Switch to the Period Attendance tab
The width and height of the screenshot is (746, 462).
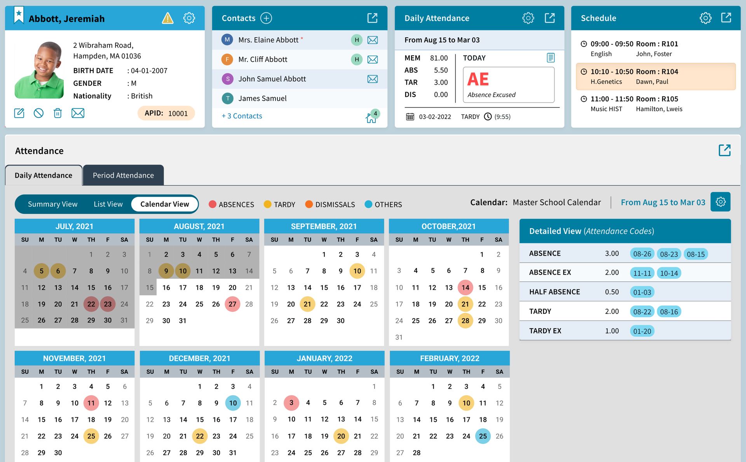tap(123, 175)
